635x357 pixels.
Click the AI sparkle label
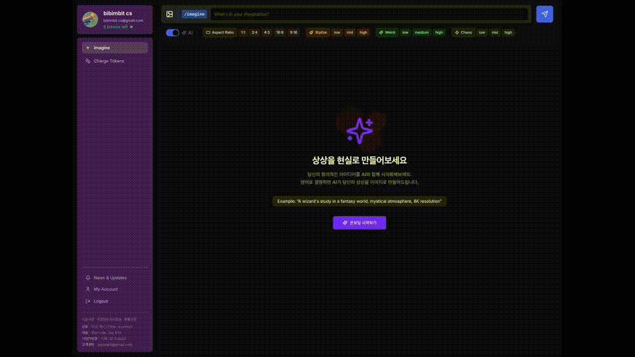click(x=187, y=33)
